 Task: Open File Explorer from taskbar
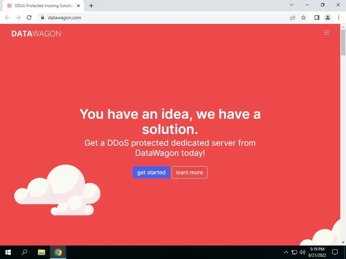[x=41, y=252]
